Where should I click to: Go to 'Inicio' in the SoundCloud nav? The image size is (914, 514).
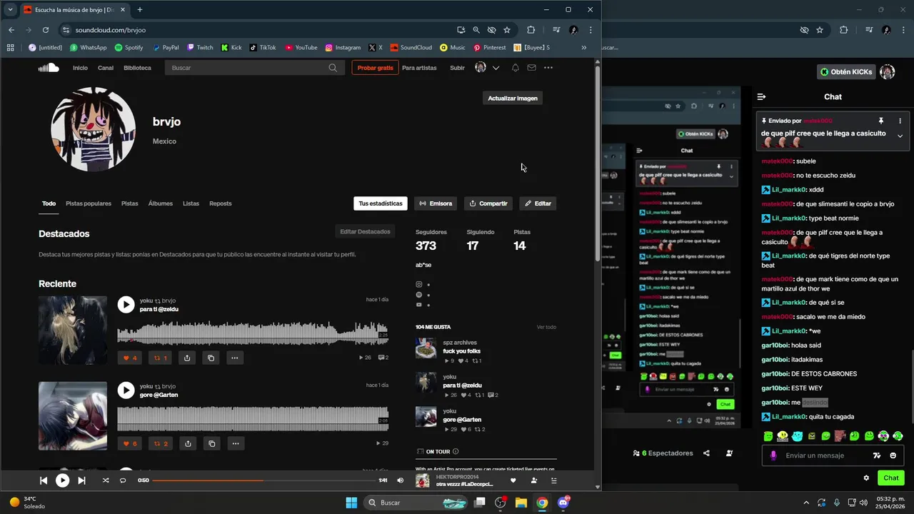click(x=80, y=68)
